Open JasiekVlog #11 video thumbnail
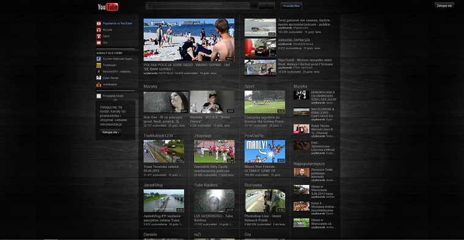Image resolution: width=464 pixels, height=240 pixels. pos(163,201)
